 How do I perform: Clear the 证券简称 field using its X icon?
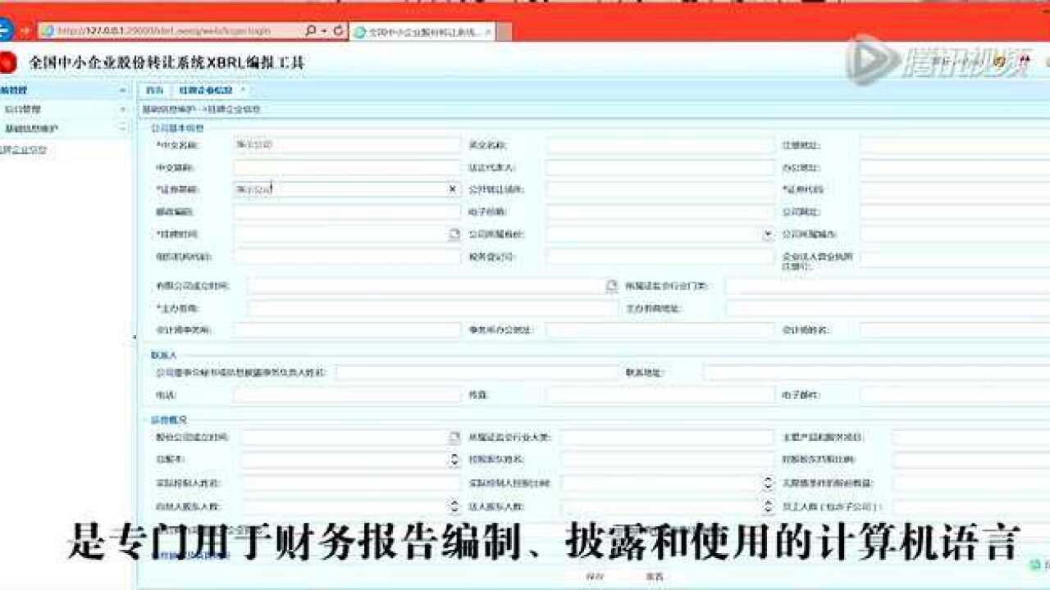[x=451, y=188]
